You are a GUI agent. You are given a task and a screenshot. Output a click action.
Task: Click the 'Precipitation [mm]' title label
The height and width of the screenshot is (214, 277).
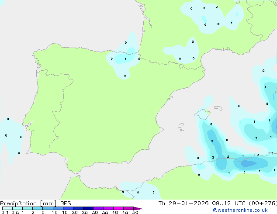pyautogui.click(x=28, y=204)
